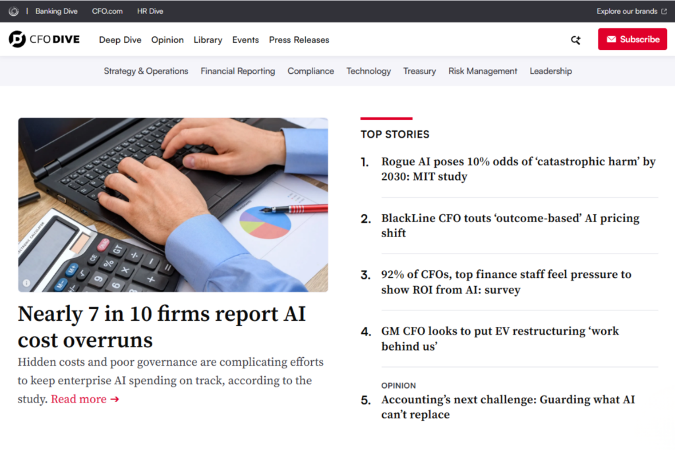This screenshot has width=675, height=450.
Task: Click the Industry Dive circular logo icon
Action: click(x=14, y=11)
